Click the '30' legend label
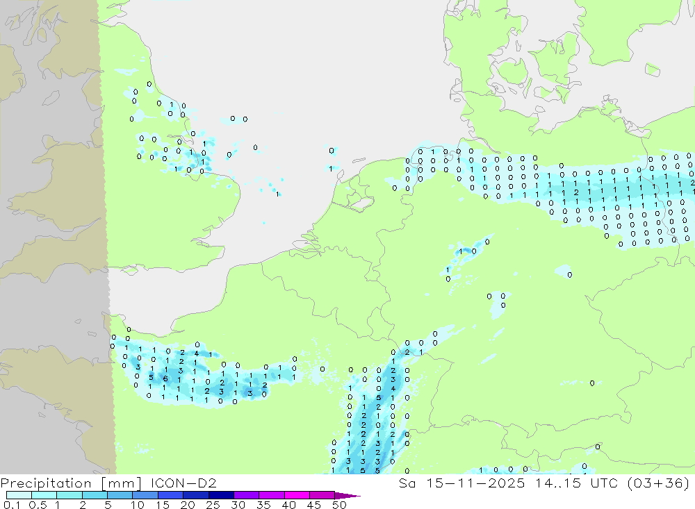 coord(238,505)
